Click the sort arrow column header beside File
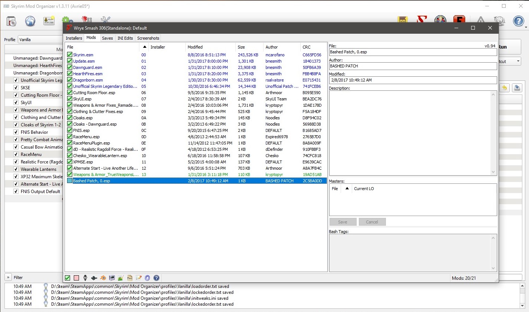Viewport: 529px width, 312px height. [144, 47]
